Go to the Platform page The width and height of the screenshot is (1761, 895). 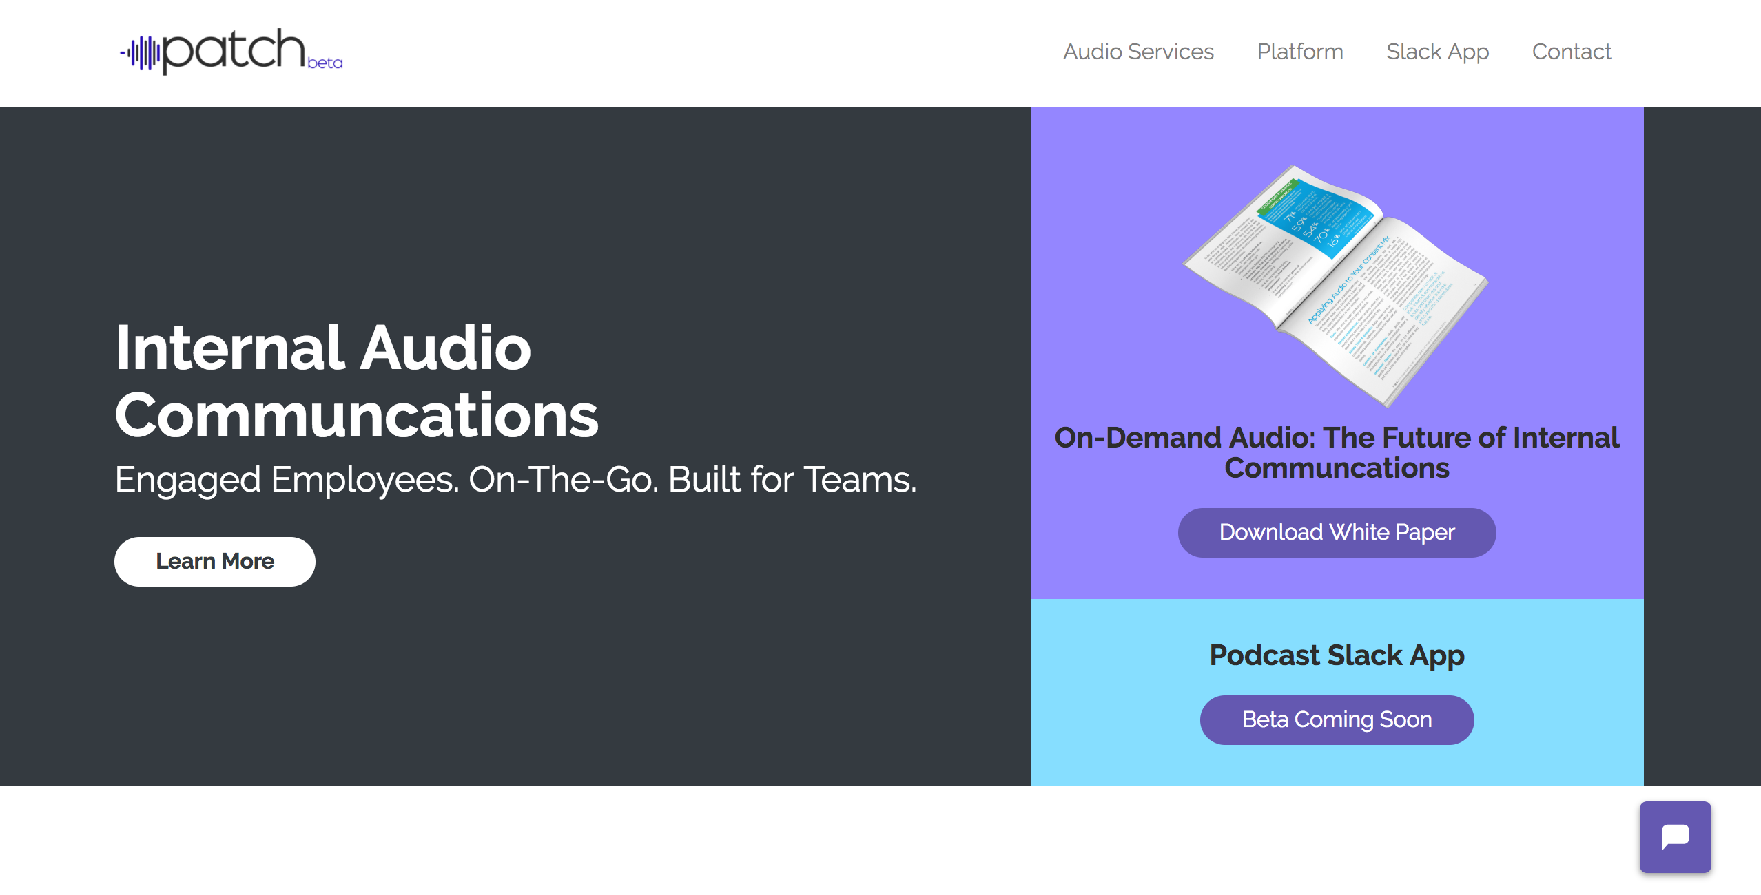tap(1300, 52)
